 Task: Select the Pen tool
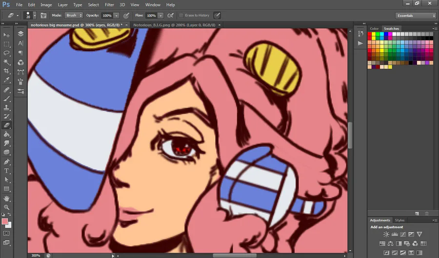6,162
